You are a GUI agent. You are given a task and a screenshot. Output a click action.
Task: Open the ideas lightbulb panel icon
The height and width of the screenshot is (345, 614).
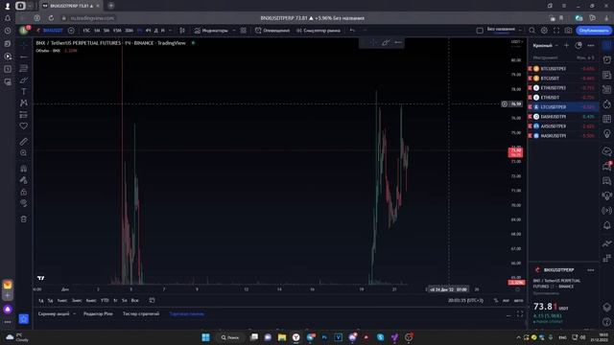pos(607,134)
